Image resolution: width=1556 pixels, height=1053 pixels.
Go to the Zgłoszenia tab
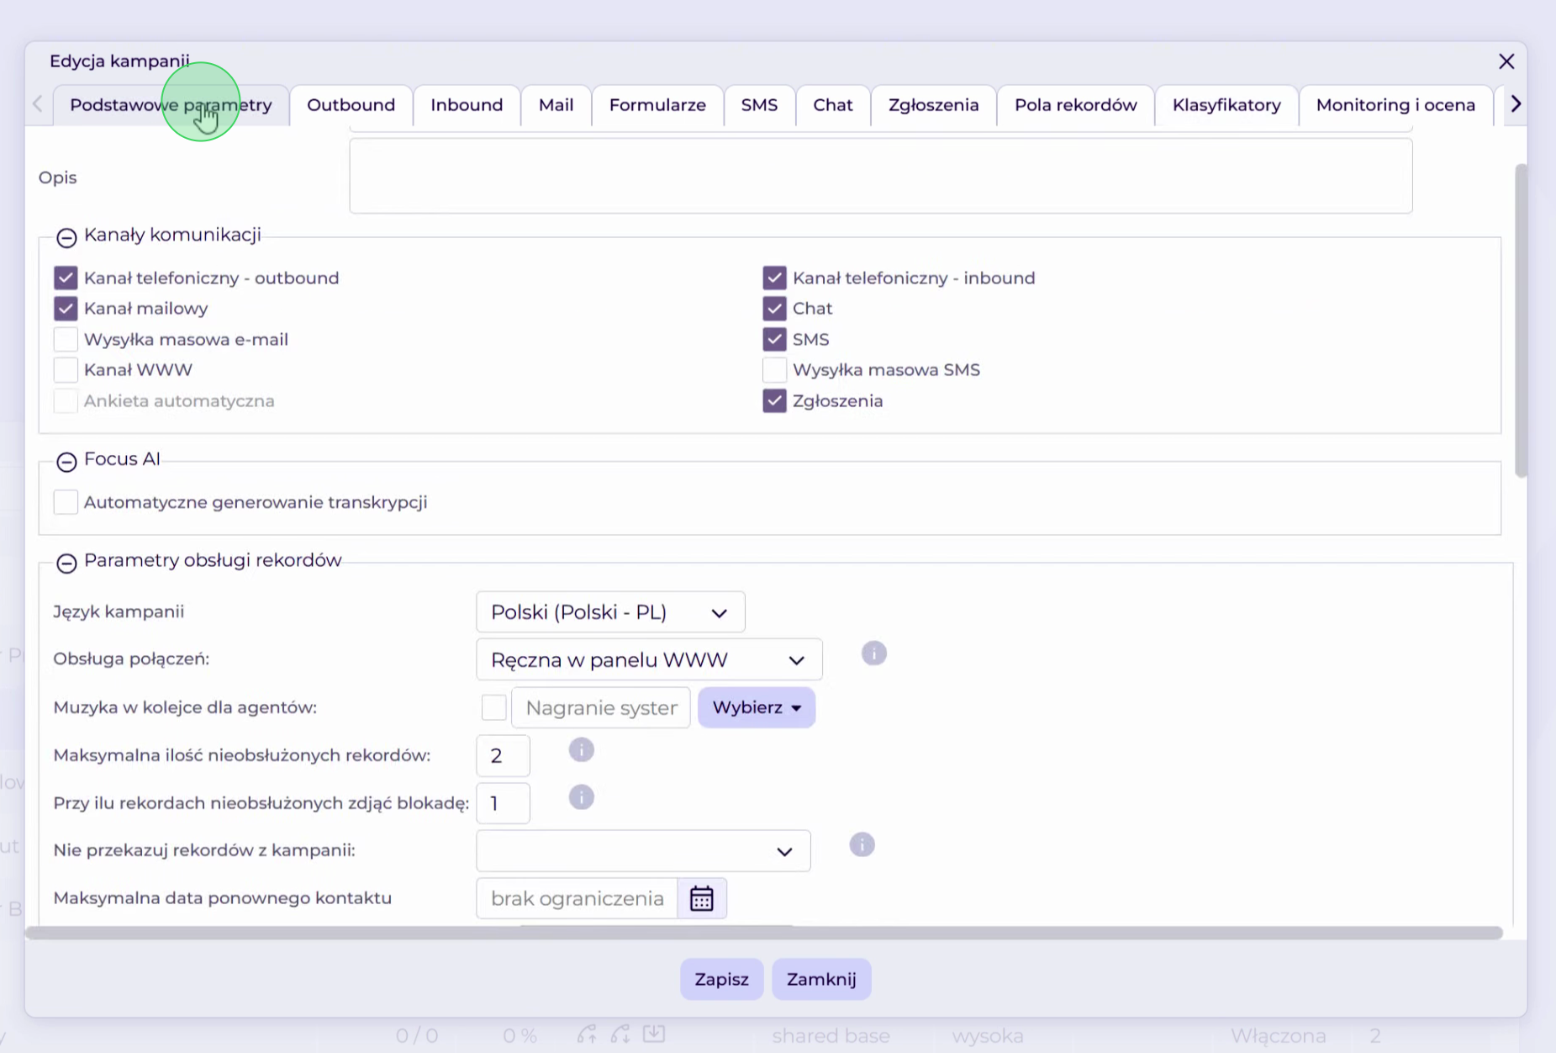pyautogui.click(x=933, y=105)
